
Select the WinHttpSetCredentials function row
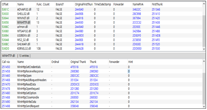[102, 67]
